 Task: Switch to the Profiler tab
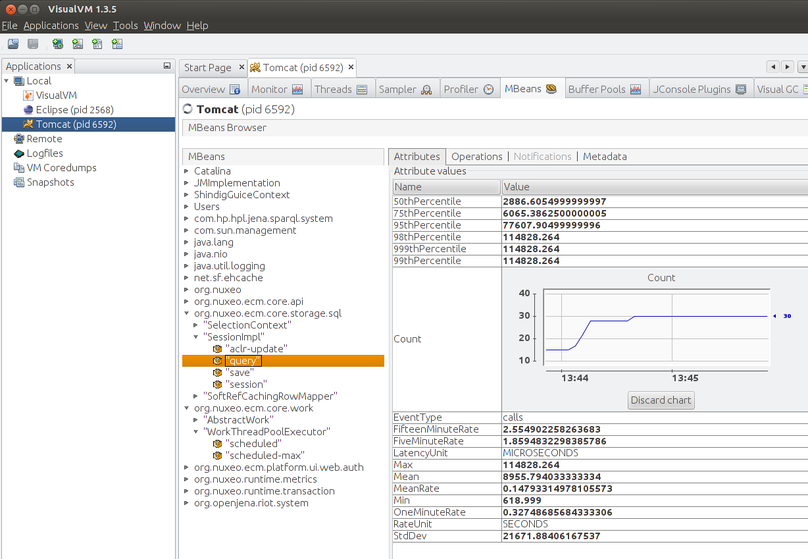(468, 90)
